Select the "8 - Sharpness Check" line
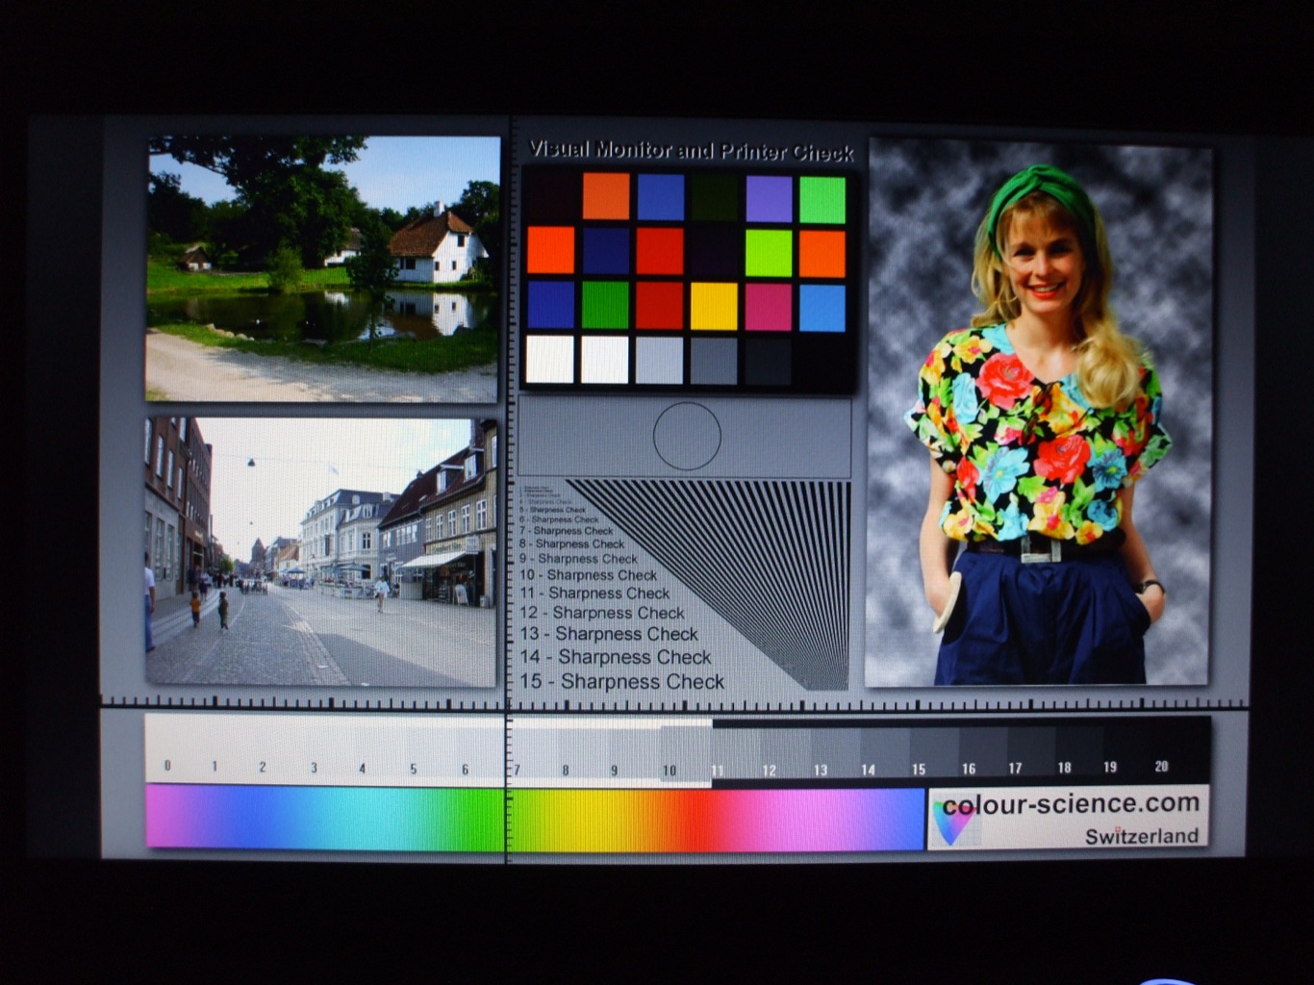The height and width of the screenshot is (985, 1314). (572, 544)
